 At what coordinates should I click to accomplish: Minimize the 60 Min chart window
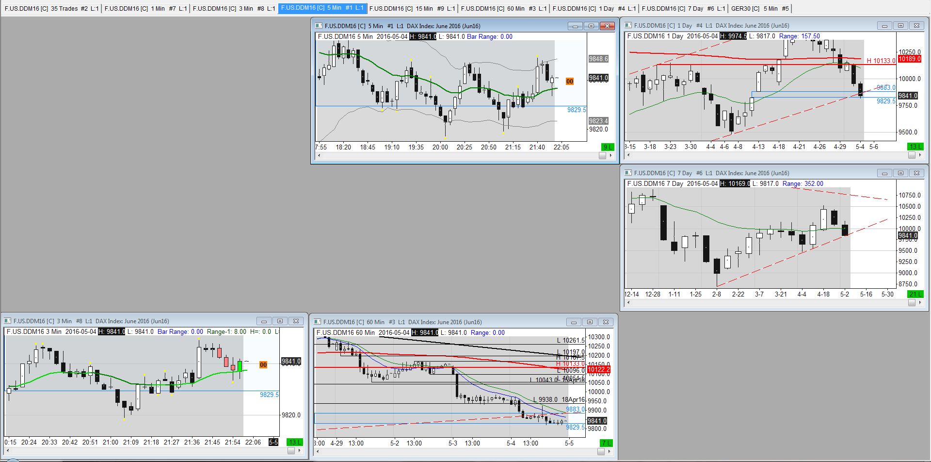tap(574, 322)
